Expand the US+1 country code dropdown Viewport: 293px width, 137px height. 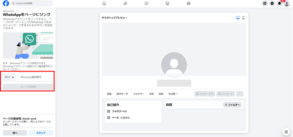pyautogui.click(x=9, y=77)
